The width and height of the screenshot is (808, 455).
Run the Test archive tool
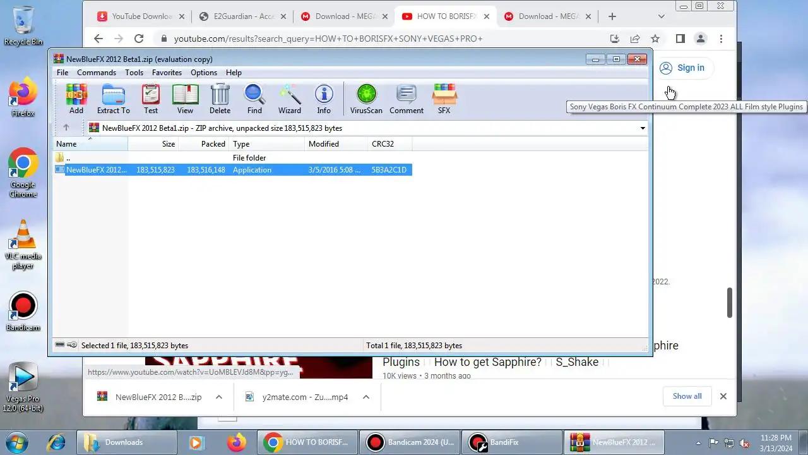tap(151, 99)
